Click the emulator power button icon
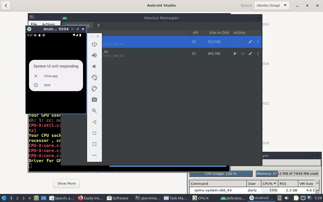 [94, 44]
